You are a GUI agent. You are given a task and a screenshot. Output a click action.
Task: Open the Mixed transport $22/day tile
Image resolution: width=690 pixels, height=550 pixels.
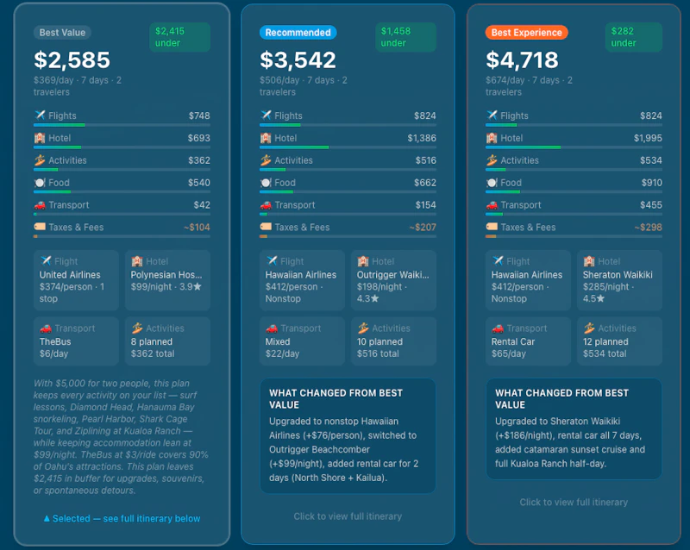(x=303, y=341)
